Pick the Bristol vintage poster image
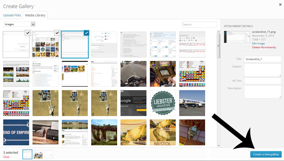 pos(163,132)
